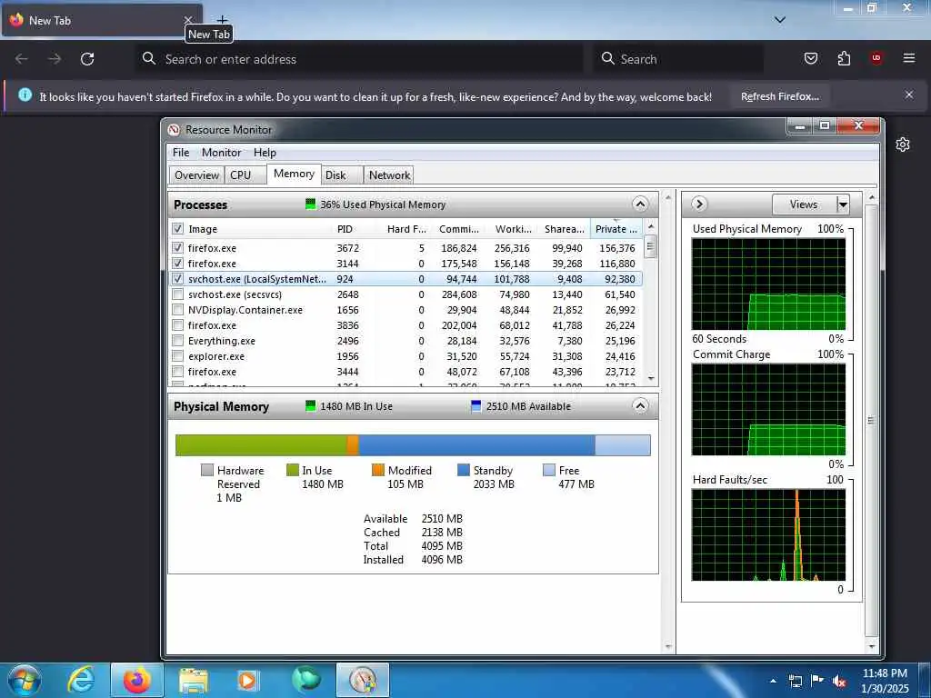Hide the graphs pane with arrow button
931x698 pixels.
(x=699, y=204)
